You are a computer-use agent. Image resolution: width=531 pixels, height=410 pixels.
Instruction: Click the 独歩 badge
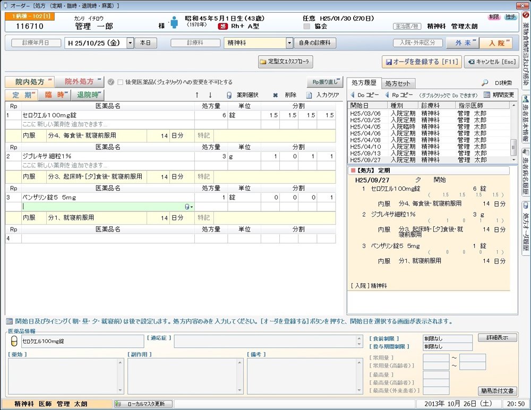coord(510,17)
